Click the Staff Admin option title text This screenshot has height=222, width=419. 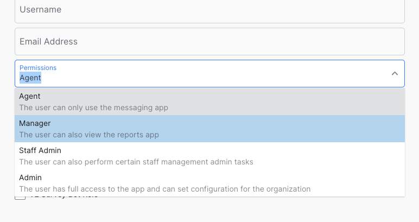pos(40,150)
